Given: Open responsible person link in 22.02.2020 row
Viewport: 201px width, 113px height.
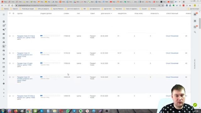Looking at the screenshot, I should click(x=172, y=53).
